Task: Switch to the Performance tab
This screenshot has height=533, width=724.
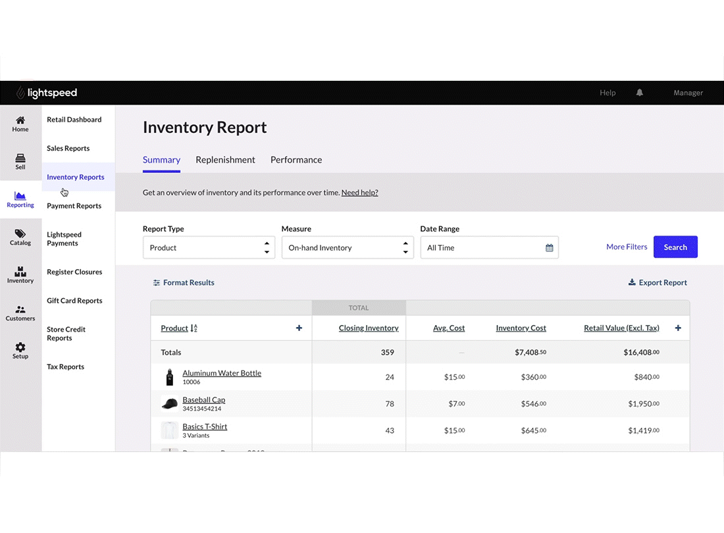Action: point(296,160)
